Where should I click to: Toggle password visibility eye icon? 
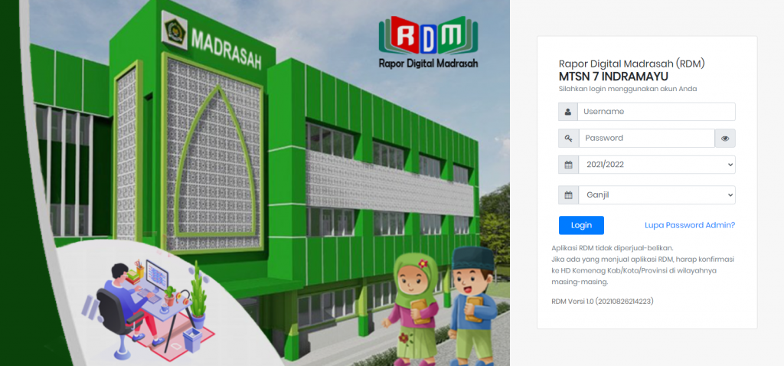[x=725, y=139]
